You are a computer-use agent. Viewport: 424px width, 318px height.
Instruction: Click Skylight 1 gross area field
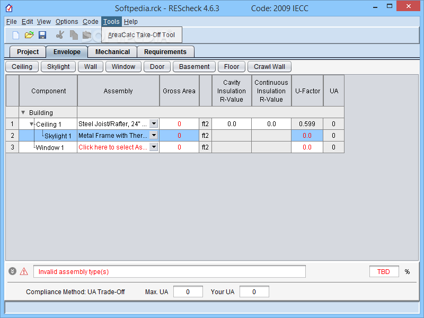coord(179,136)
